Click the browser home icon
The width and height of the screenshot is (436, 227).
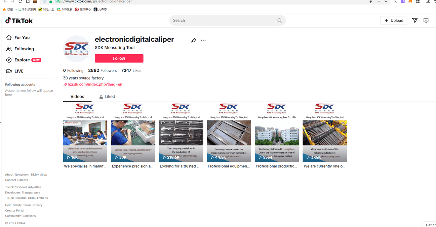(28, 2)
